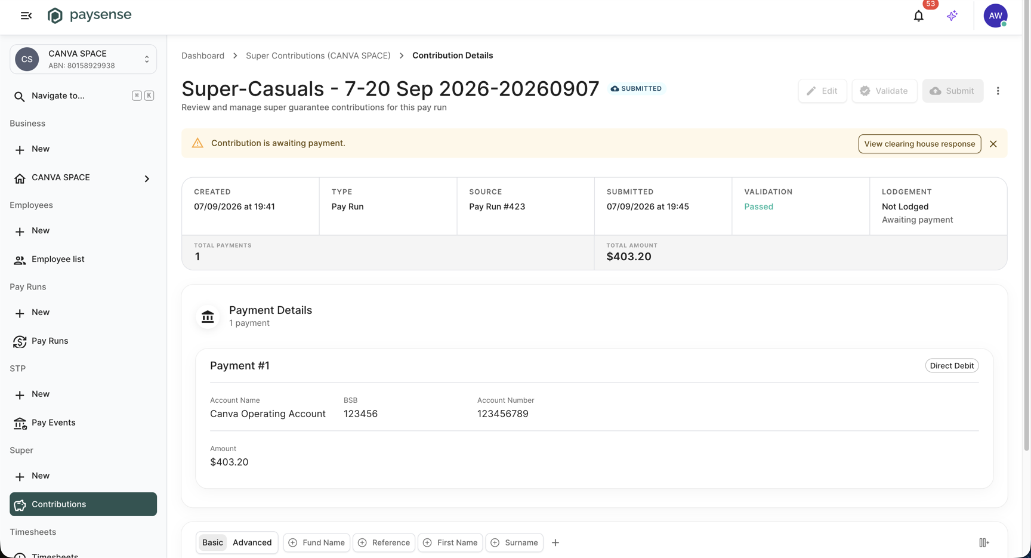Open Contributions in sidebar
This screenshot has height=558, width=1031.
tap(83, 504)
